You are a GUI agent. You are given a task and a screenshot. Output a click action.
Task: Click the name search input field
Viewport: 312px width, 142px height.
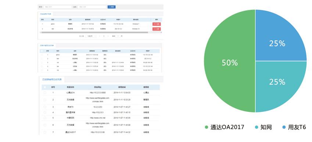pyautogui.click(x=92, y=7)
